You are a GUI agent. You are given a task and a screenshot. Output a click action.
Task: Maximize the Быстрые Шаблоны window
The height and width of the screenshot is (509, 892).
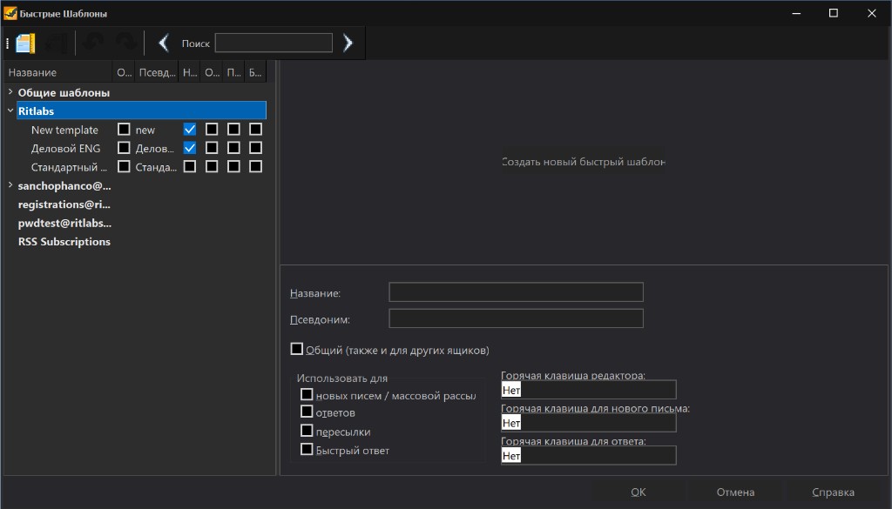834,13
